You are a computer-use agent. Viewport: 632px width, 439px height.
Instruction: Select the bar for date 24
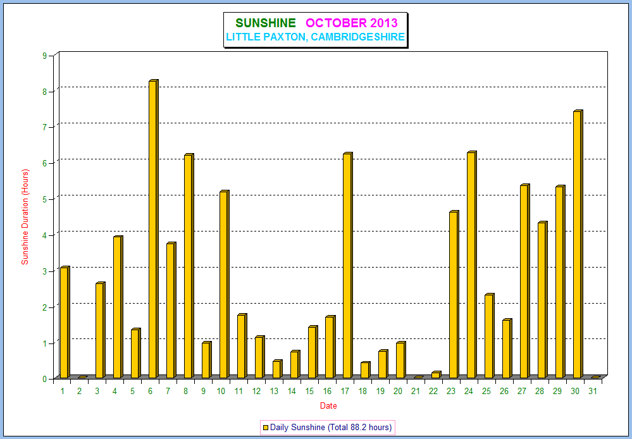472,265
